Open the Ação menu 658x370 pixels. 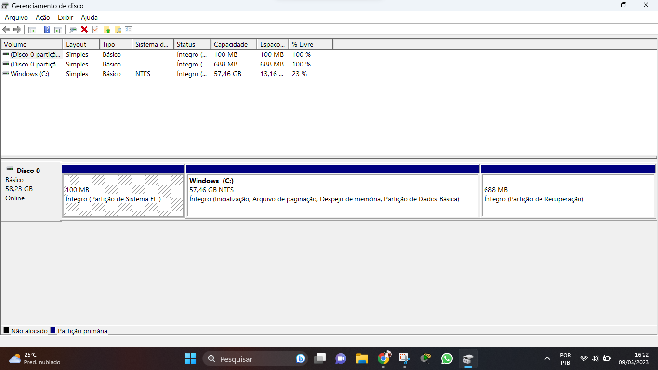[x=43, y=17]
